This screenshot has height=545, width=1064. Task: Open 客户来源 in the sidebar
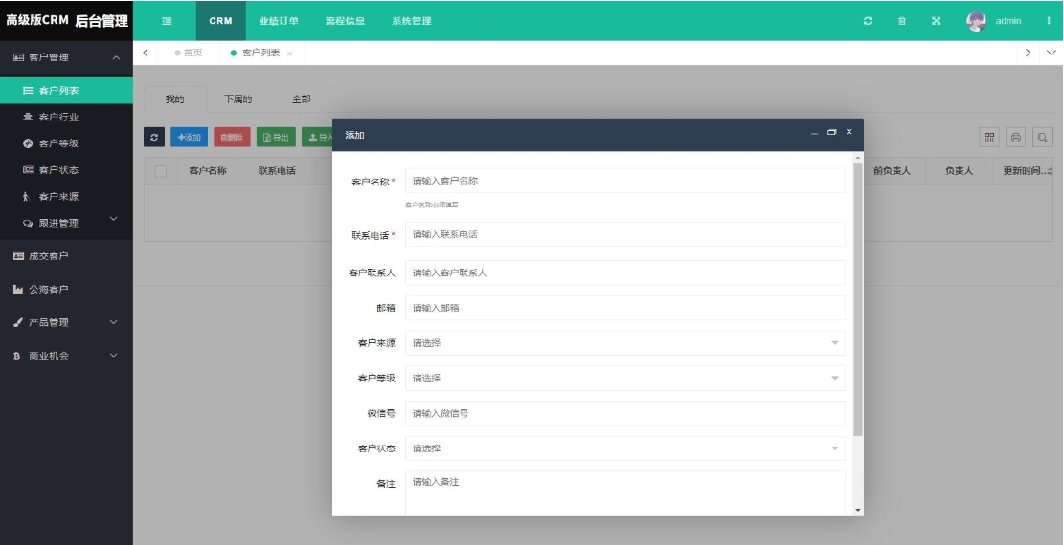click(66, 197)
